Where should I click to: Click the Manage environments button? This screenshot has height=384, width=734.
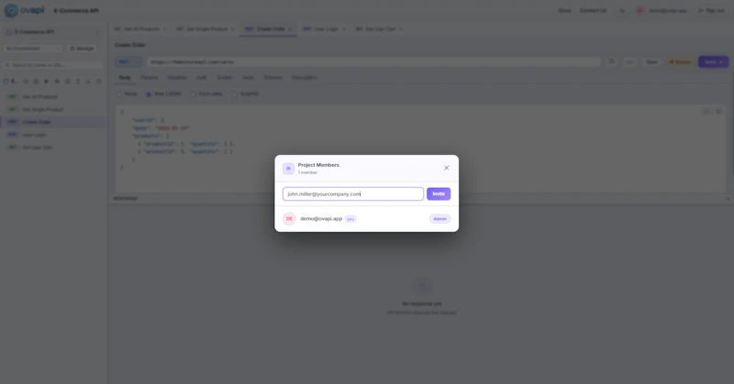point(82,49)
